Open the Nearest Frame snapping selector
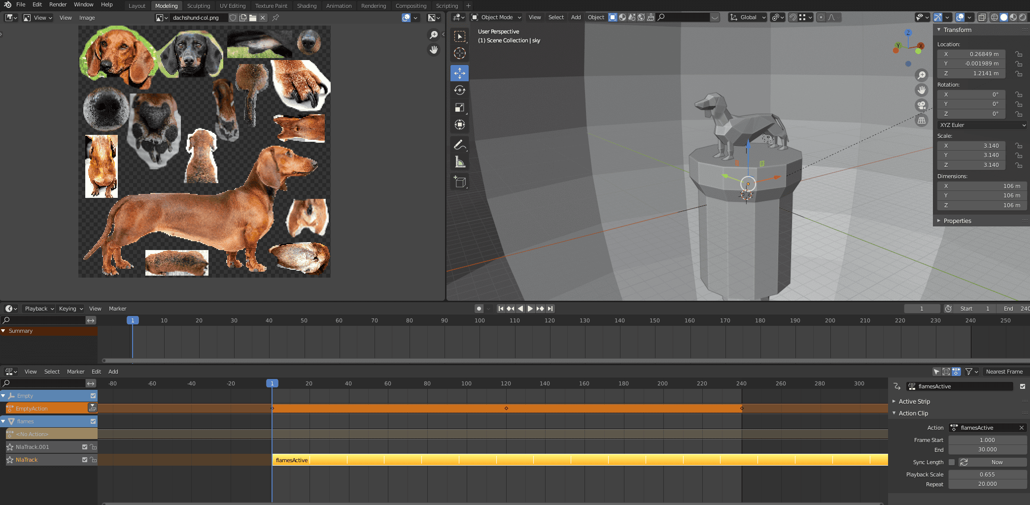The height and width of the screenshot is (505, 1030). click(x=1004, y=372)
